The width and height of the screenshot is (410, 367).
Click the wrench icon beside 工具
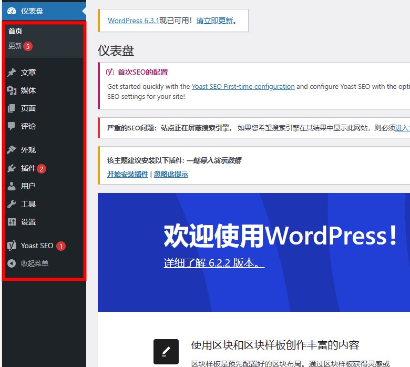click(x=12, y=204)
